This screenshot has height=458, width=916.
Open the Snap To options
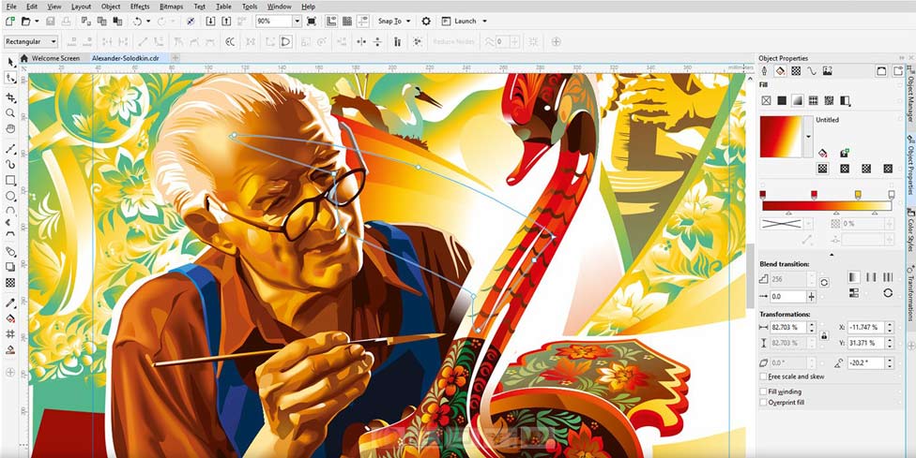pos(393,21)
